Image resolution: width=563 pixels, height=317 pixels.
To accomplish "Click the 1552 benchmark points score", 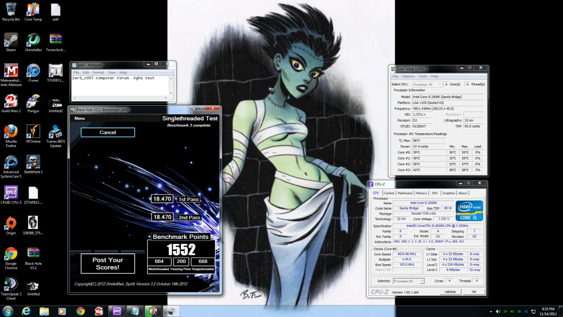I will (181, 249).
